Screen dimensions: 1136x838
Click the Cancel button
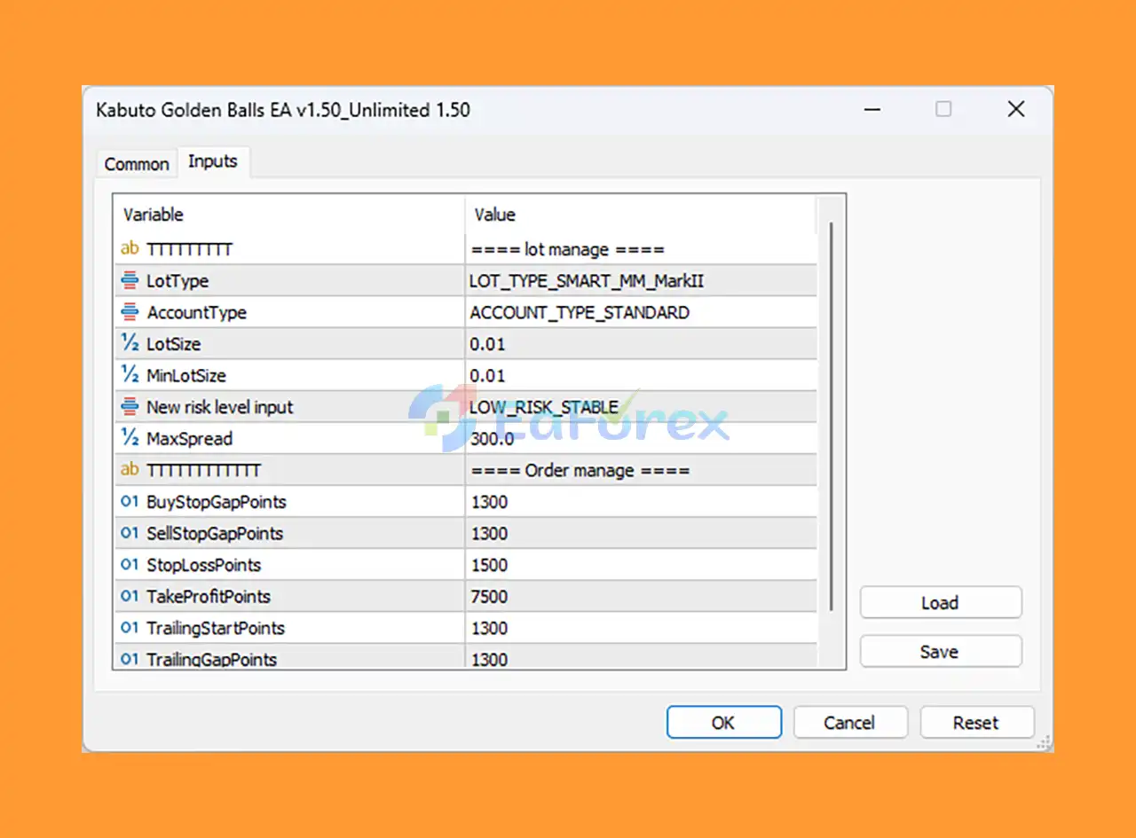pyautogui.click(x=850, y=723)
